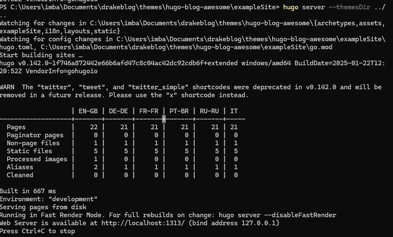Select the RU-RU column header

coord(209,111)
